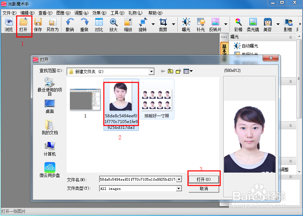Open the 查找范围 folder location dropdown
Viewport: 303px width, 216px height.
[152, 71]
